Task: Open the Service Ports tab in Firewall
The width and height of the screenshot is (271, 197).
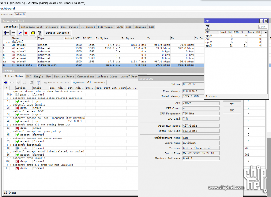Action: coord(64,77)
